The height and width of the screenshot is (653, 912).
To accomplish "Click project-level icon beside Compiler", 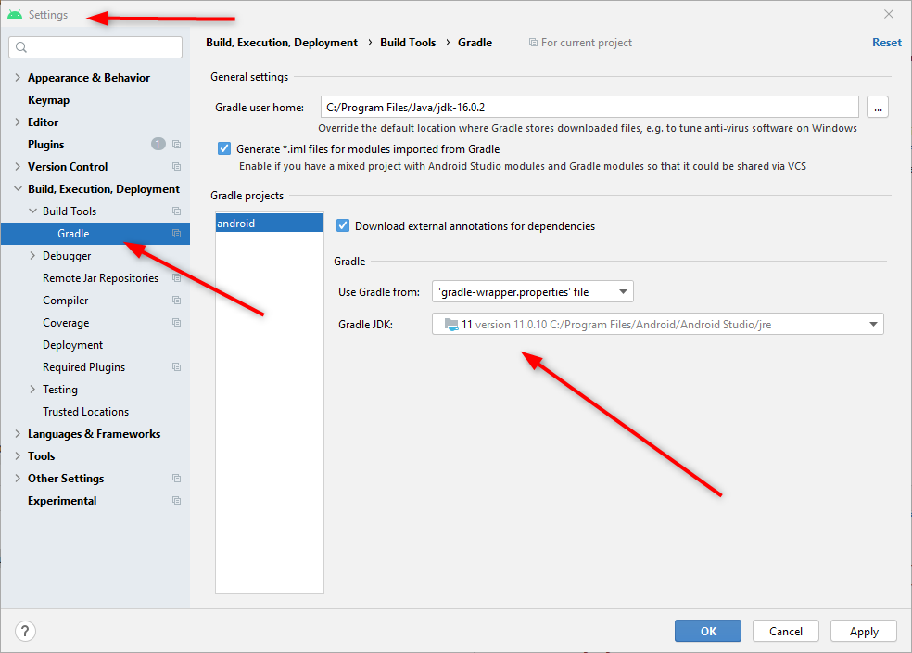I will (177, 301).
